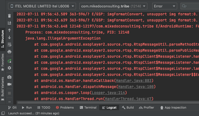Take a screenshot with the camera icon

(x=9, y=77)
